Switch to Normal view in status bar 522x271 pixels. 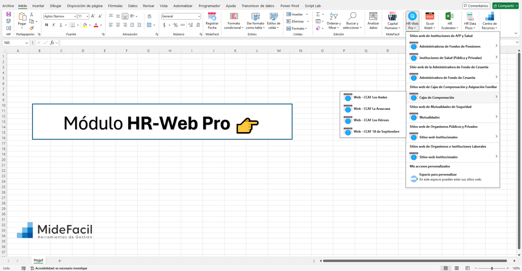coord(446,268)
